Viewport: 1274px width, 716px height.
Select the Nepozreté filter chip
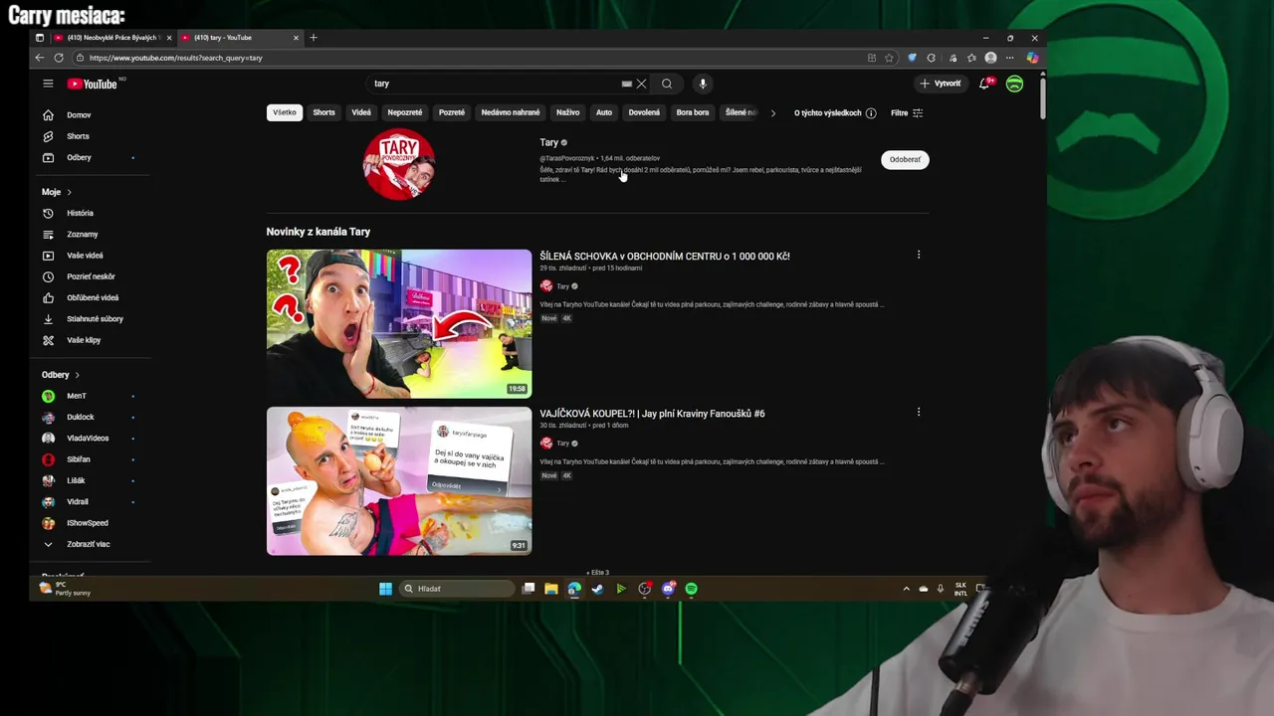coord(405,112)
